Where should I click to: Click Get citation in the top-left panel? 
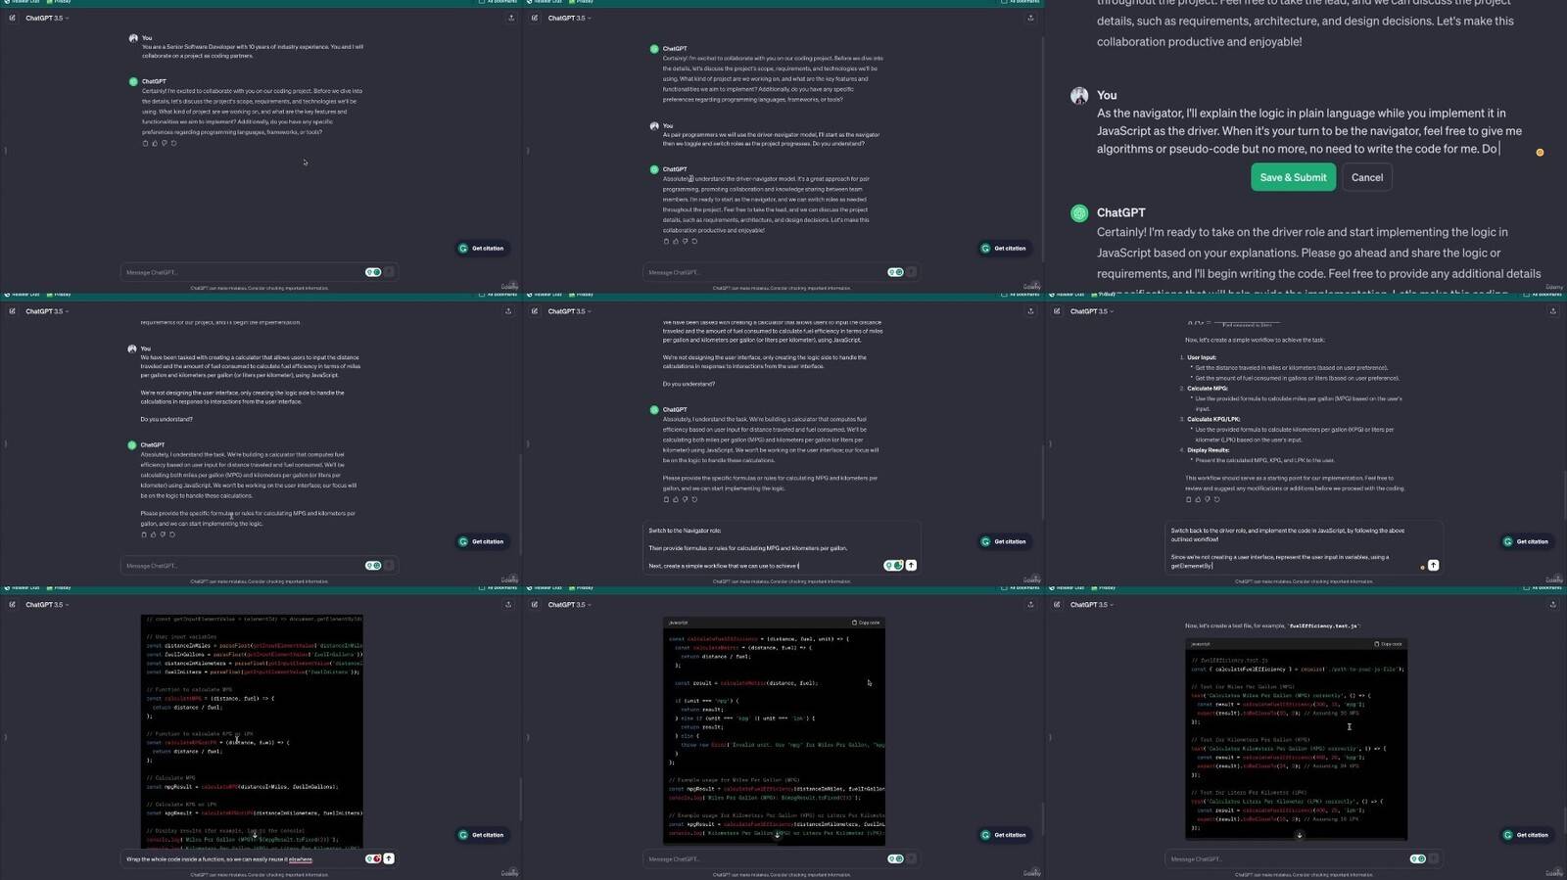click(482, 248)
